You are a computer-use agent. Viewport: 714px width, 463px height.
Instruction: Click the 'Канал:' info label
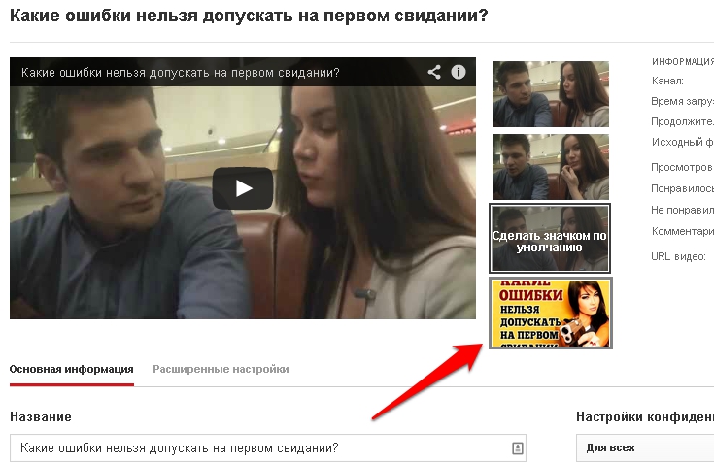pos(667,82)
